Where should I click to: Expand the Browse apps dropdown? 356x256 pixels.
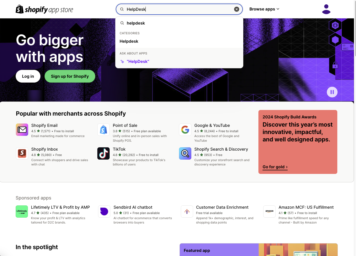tap(264, 9)
